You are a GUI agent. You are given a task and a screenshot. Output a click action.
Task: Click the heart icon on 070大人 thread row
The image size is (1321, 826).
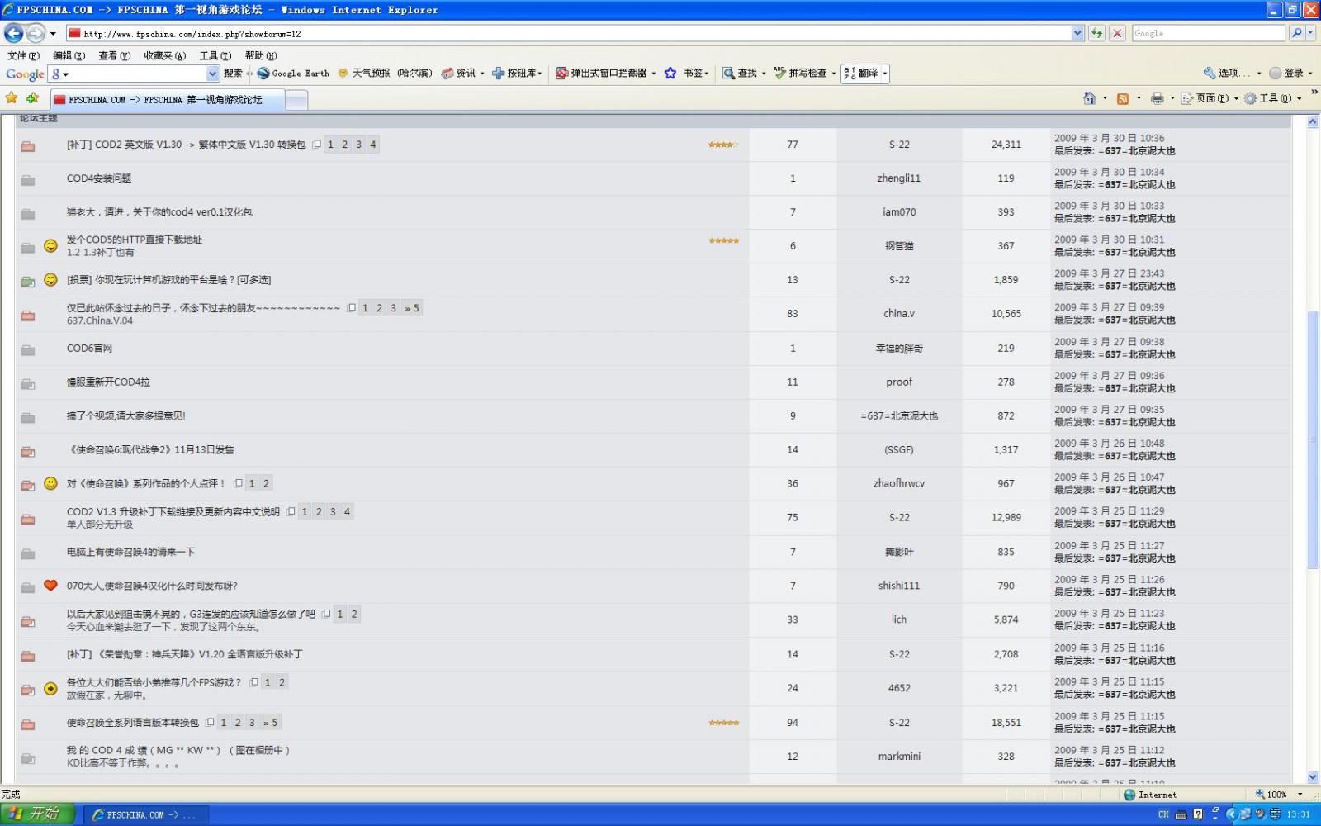click(50, 586)
